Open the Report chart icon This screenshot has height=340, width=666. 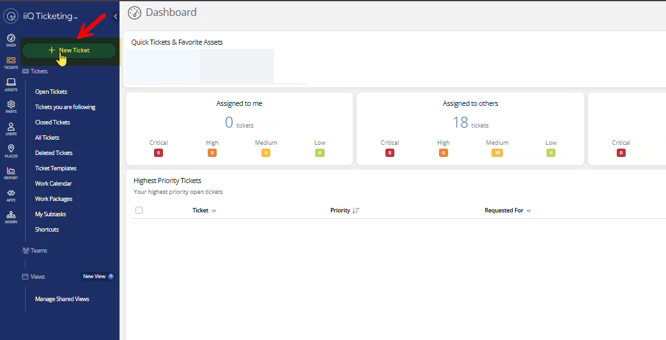coord(11,172)
